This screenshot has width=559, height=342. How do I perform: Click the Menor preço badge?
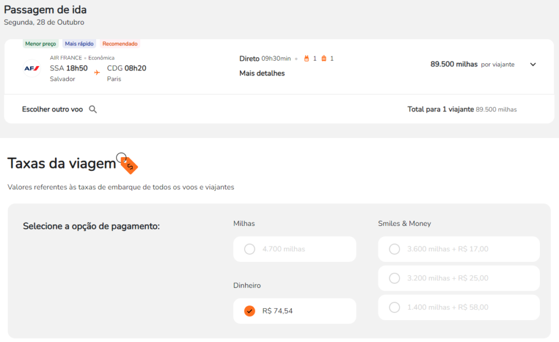click(x=41, y=44)
